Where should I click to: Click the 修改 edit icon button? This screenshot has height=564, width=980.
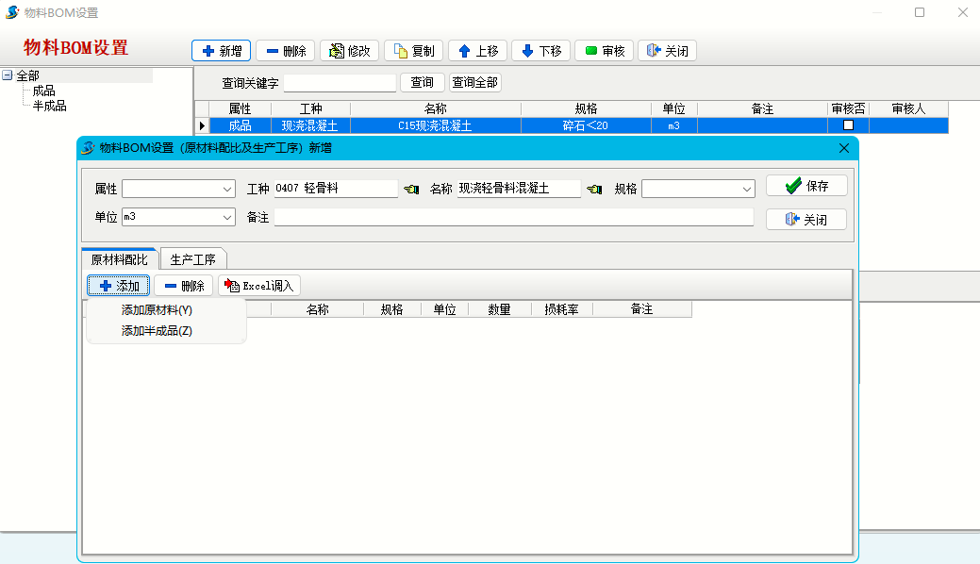[x=350, y=51]
